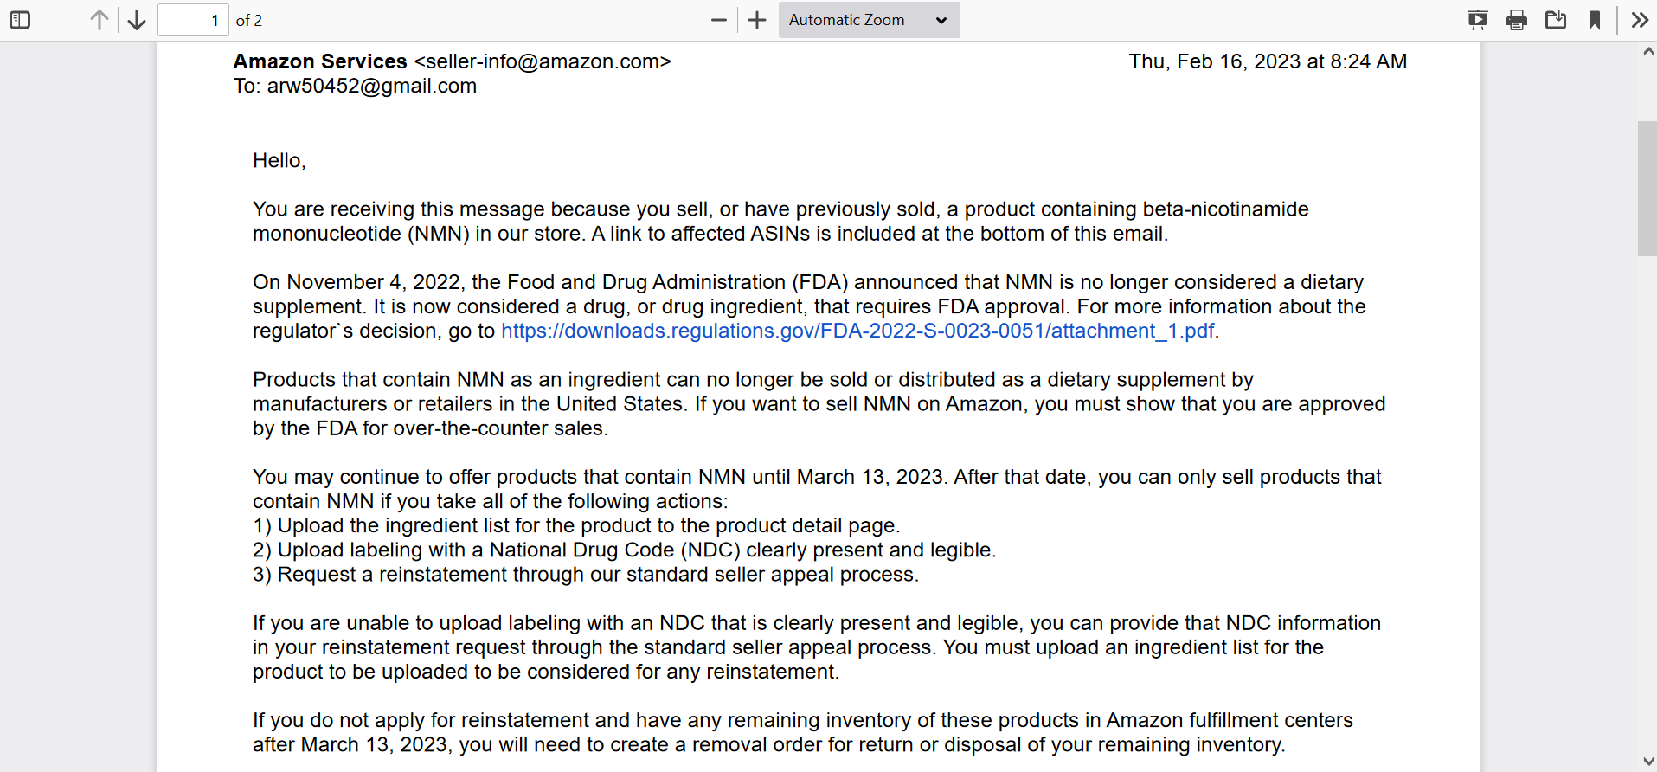The height and width of the screenshot is (772, 1657).
Task: Open the FDA regulations attachment link
Action: tap(857, 331)
